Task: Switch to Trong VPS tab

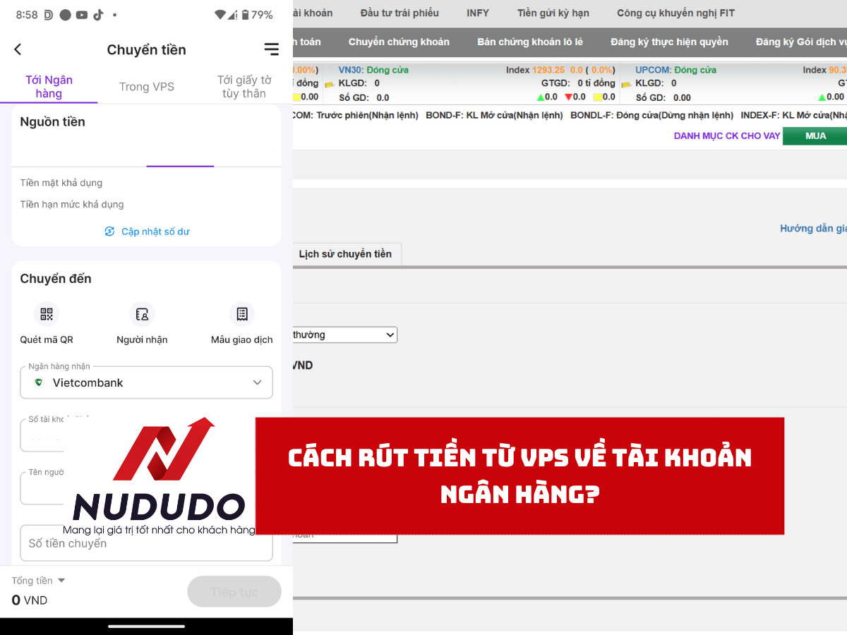Action: [146, 87]
